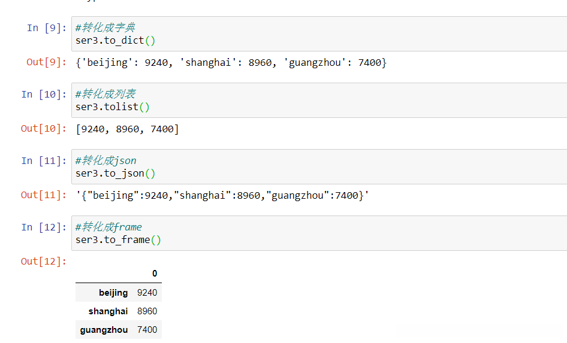
Task: Select the In [9] cell prompt
Action: 44,28
